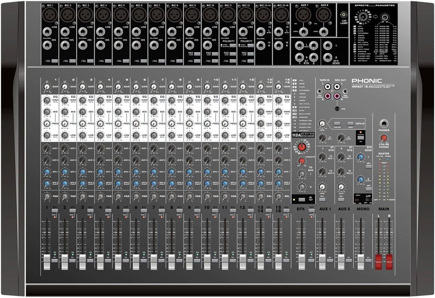Click the blue EFX 1 knob on channel 2
The image size is (435, 298).
pos(65,171)
